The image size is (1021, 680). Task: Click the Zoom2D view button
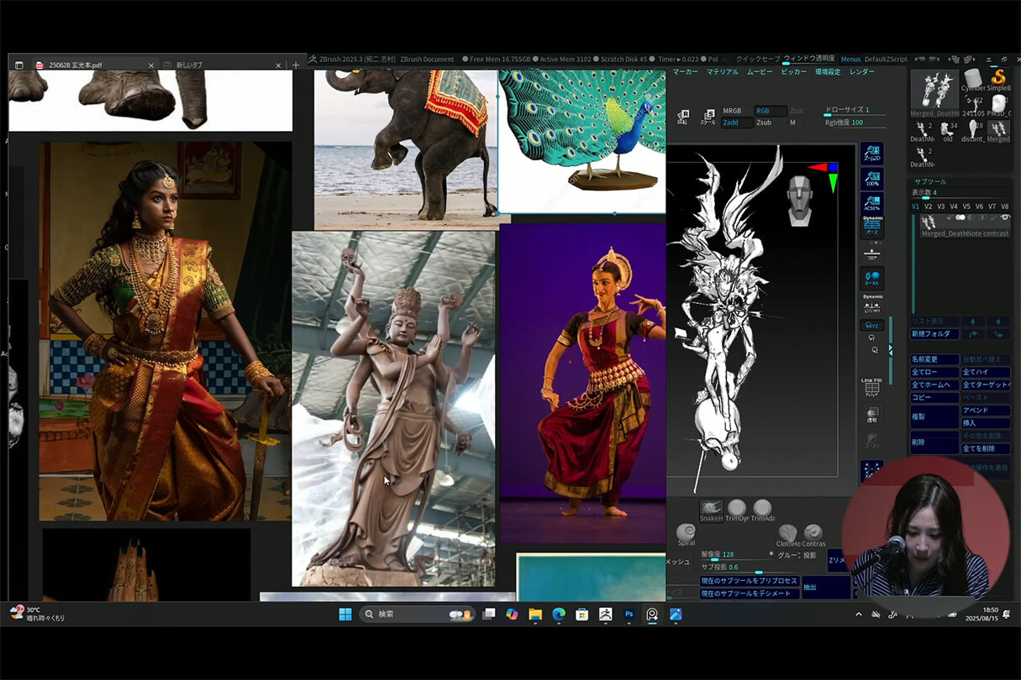(871, 154)
